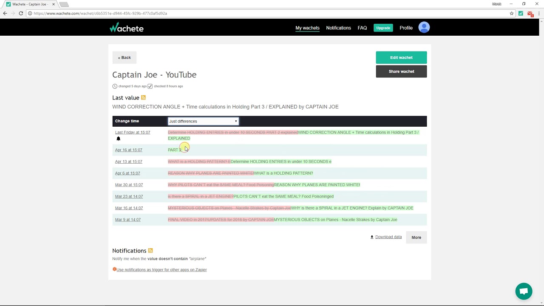Close the Wachete browser tab

tap(53, 4)
